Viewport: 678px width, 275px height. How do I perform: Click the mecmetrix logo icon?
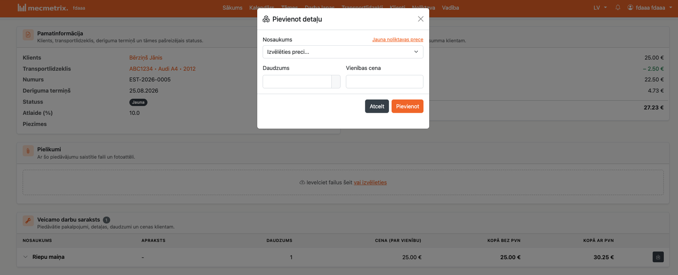(22, 8)
